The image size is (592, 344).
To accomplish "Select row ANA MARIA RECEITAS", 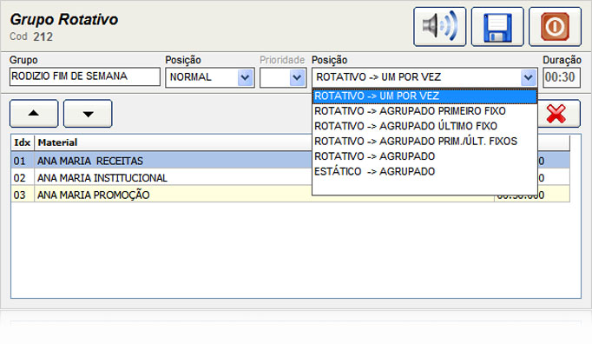I will 290,161.
